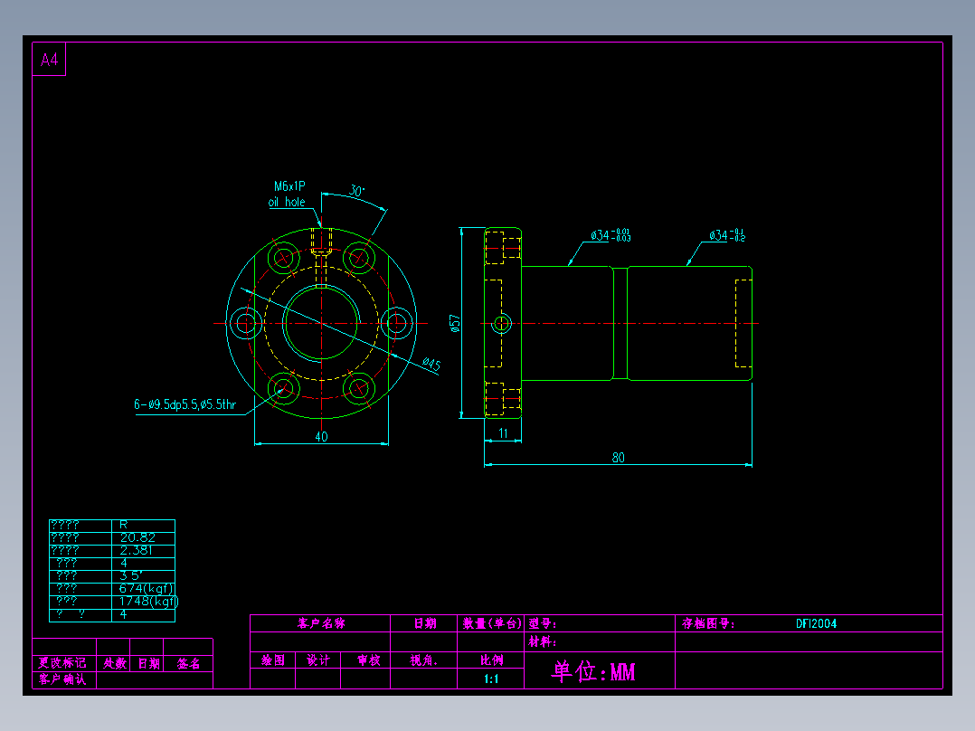Select the 1748(kgf) load value
The image size is (975, 731).
click(148, 601)
